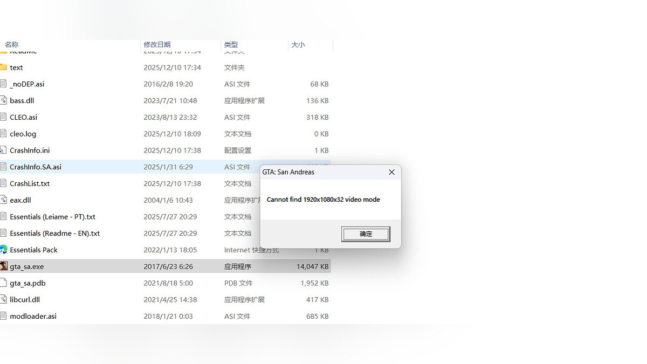Click the 确定 button in error dialog
Viewport: 647px width, 364px height.
[366, 234]
